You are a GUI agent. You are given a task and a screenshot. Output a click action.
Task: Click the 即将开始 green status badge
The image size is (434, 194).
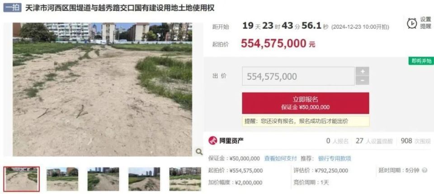click(421, 61)
